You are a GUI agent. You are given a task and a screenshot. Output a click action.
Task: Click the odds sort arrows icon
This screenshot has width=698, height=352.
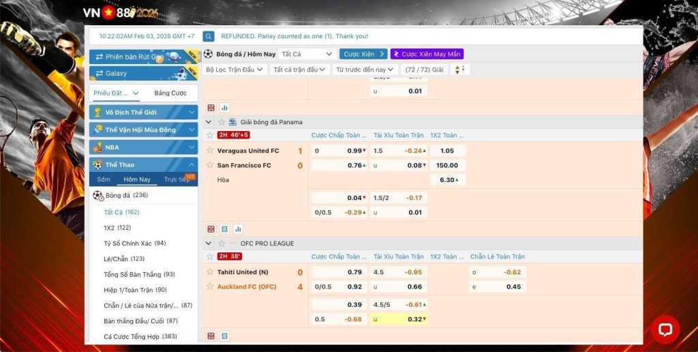460,70
